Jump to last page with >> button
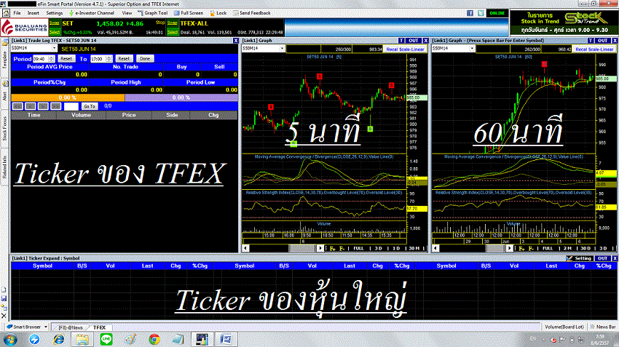Screen dimensions: 619x347 click(55, 106)
